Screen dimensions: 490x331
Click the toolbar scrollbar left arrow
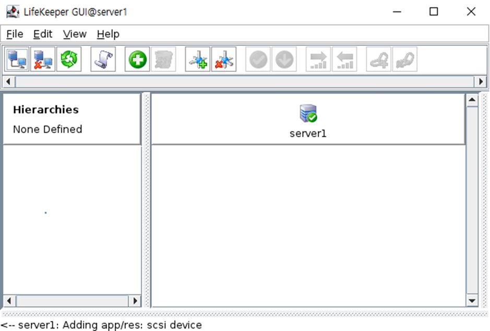tap(9, 82)
